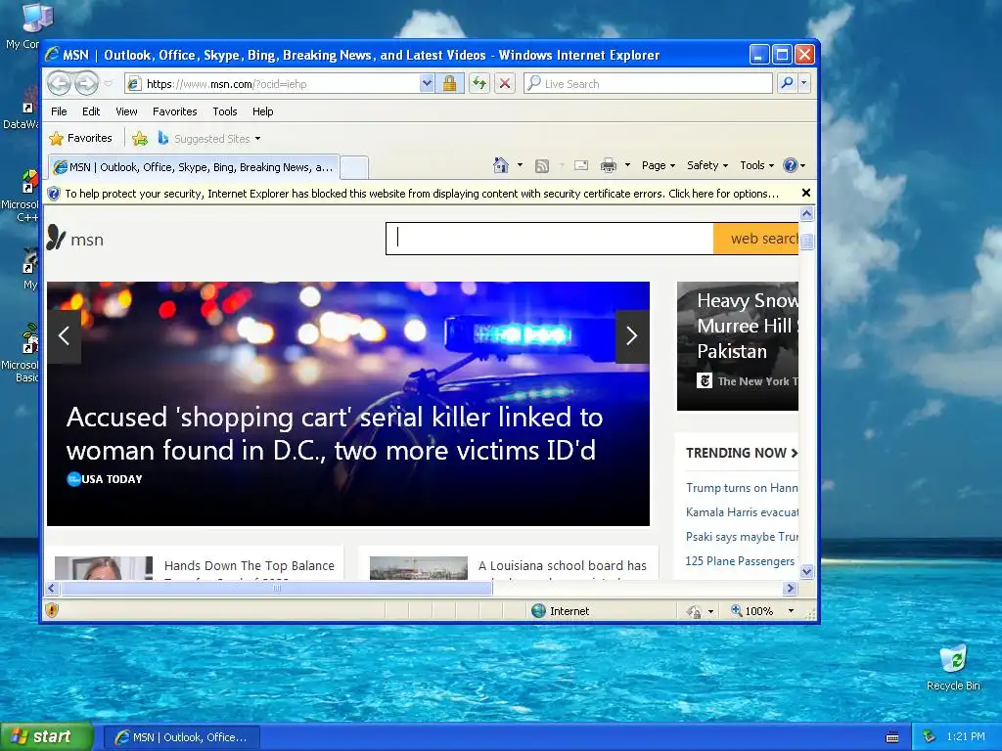Expand Print options dropdown arrow
Screen dimensions: 1002x751
point(627,165)
